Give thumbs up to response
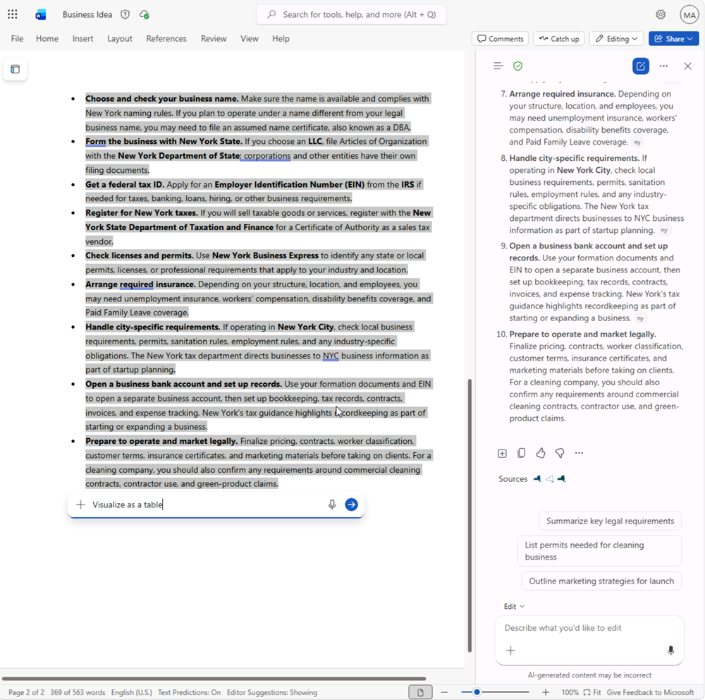Viewport: 705px width, 700px height. [x=541, y=453]
